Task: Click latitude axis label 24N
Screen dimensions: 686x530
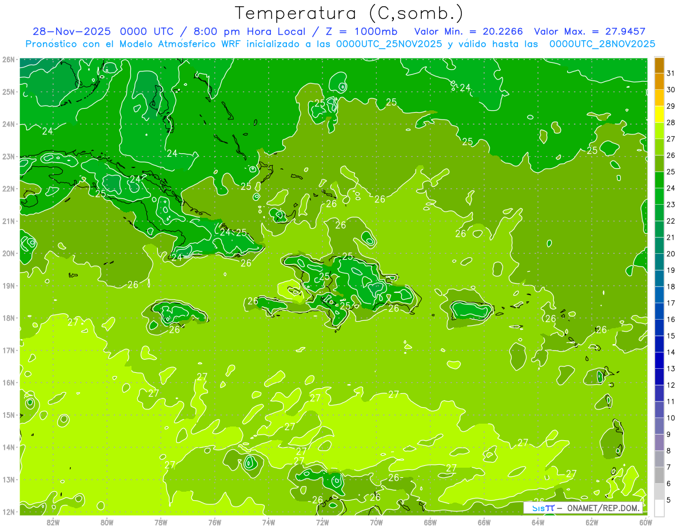Action: point(8,124)
